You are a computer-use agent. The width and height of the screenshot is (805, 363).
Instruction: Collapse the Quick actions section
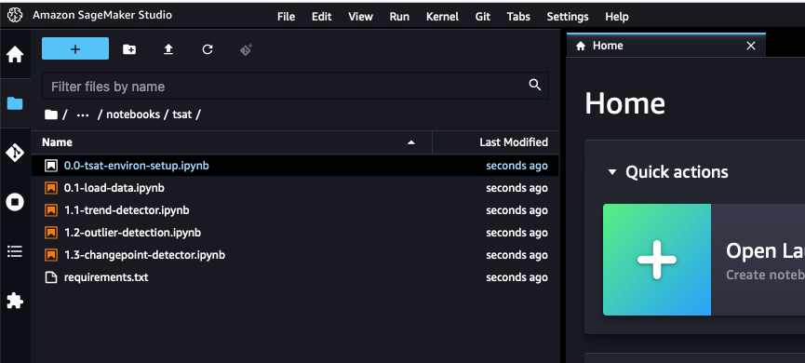pos(611,172)
